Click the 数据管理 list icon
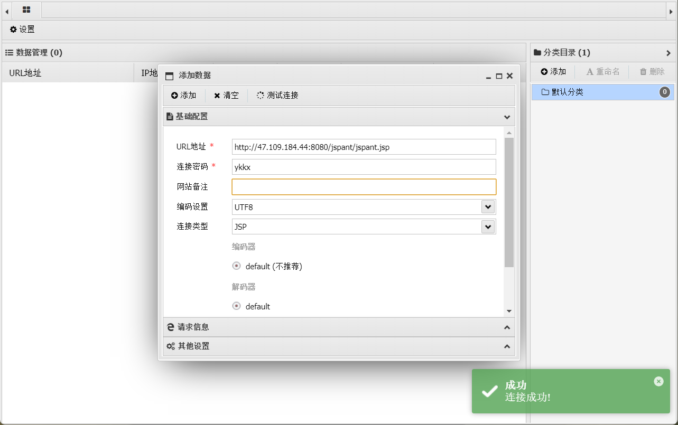The width and height of the screenshot is (678, 425). click(10, 53)
